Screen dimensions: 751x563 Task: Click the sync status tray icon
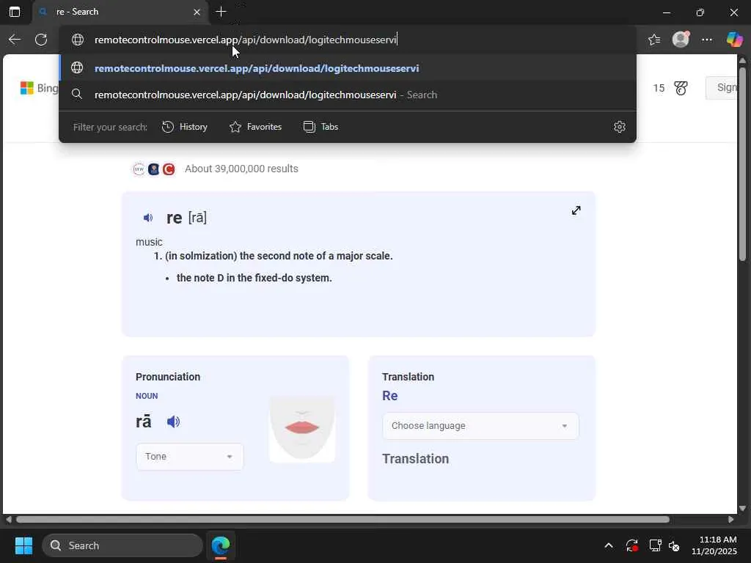(631, 545)
